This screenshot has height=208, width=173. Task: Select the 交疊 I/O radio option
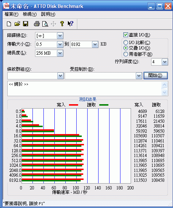pyautogui.click(x=126, y=48)
